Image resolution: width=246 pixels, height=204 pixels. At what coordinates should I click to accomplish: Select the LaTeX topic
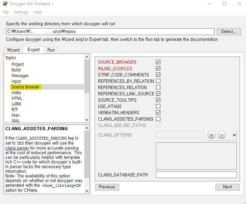pos(16,104)
